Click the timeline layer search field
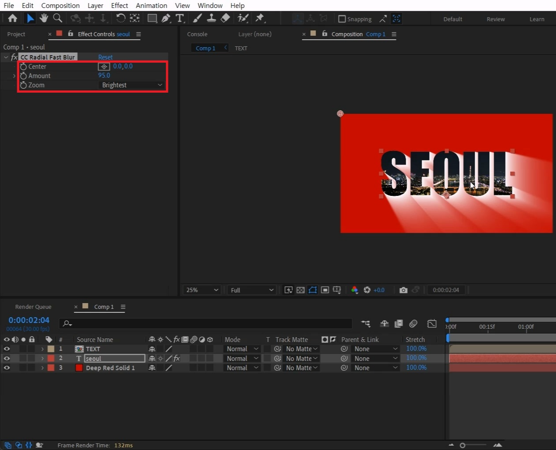Screen dimensions: 556x450 tap(206, 323)
